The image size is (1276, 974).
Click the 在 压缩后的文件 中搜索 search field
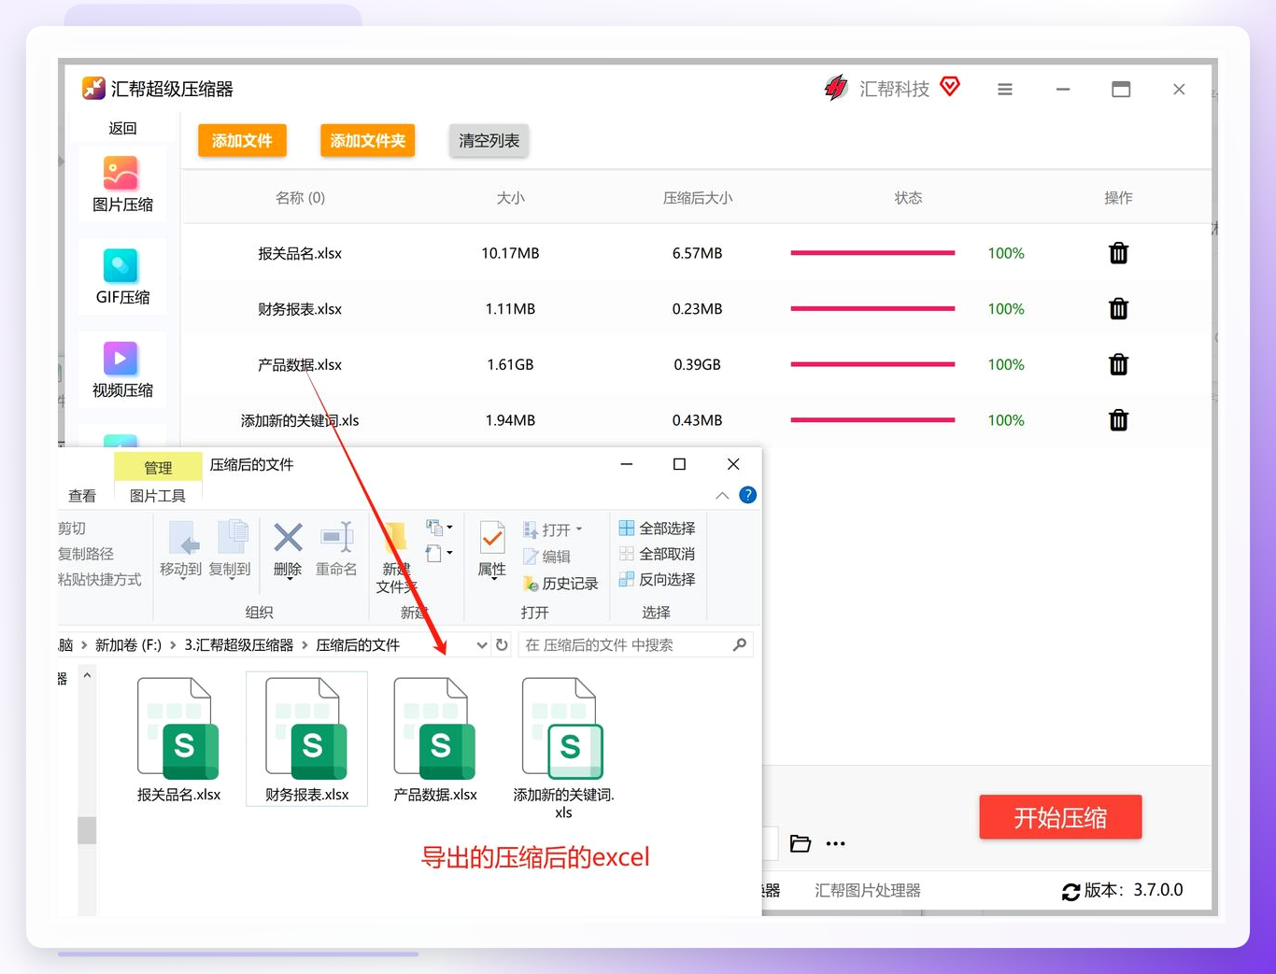635,644
